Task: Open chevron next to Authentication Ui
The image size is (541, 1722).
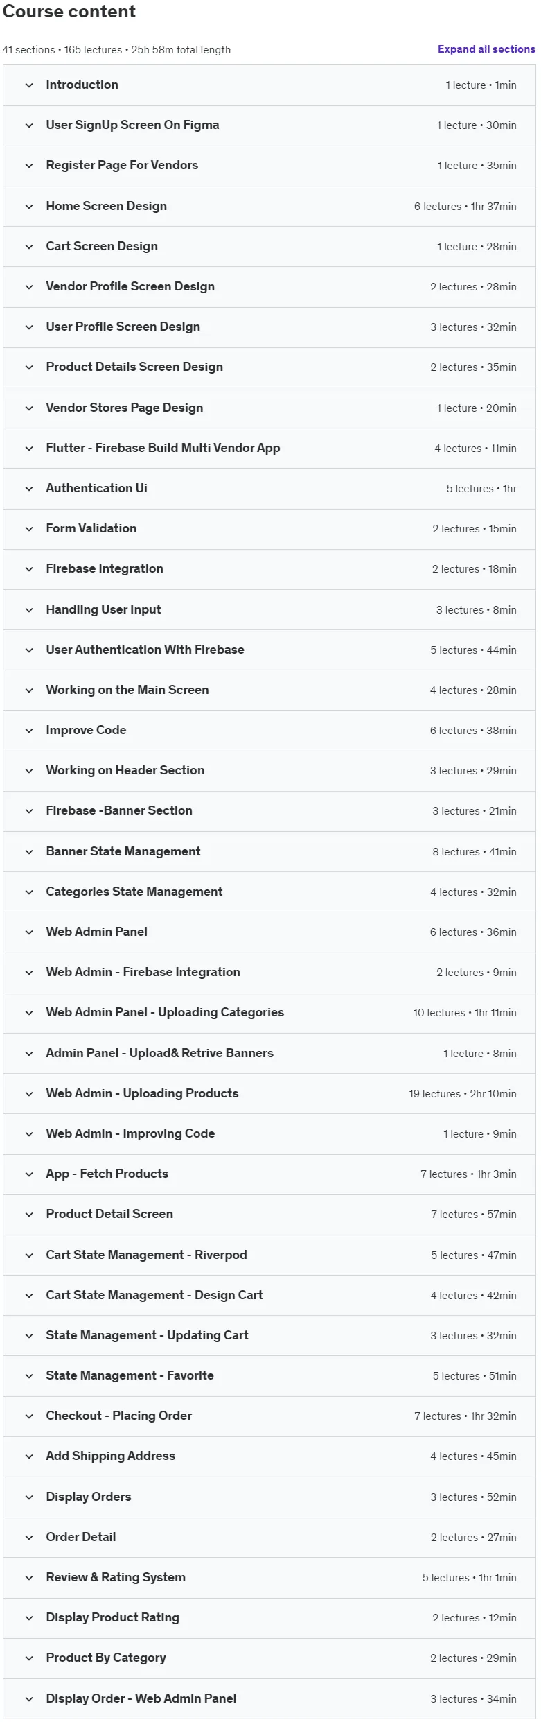Action: pos(29,489)
